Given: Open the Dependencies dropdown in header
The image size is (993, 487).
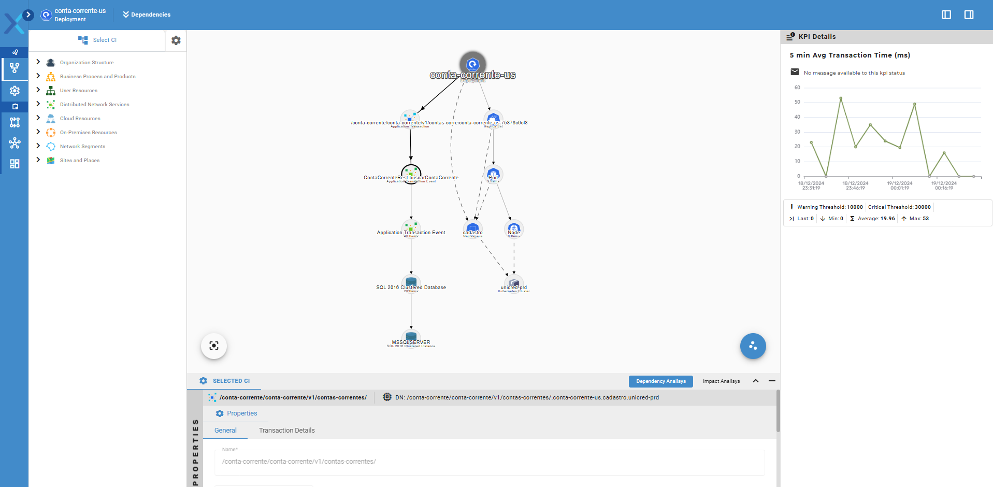Looking at the screenshot, I should (x=147, y=15).
